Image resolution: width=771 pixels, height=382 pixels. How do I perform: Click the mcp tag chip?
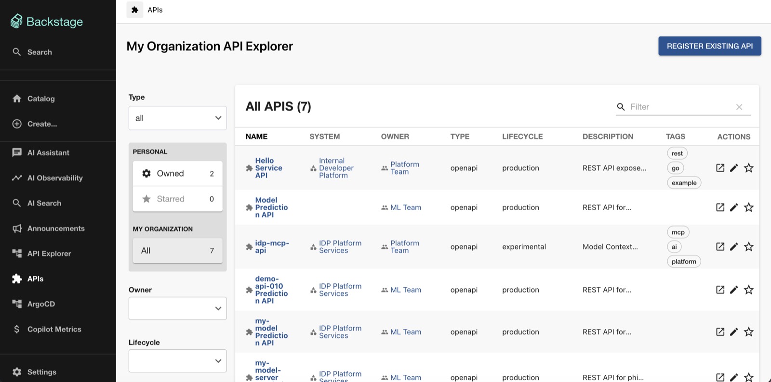coord(678,232)
